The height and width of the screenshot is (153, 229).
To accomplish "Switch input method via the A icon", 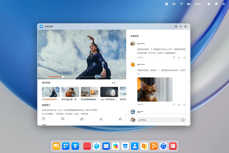I will [x=166, y=4].
